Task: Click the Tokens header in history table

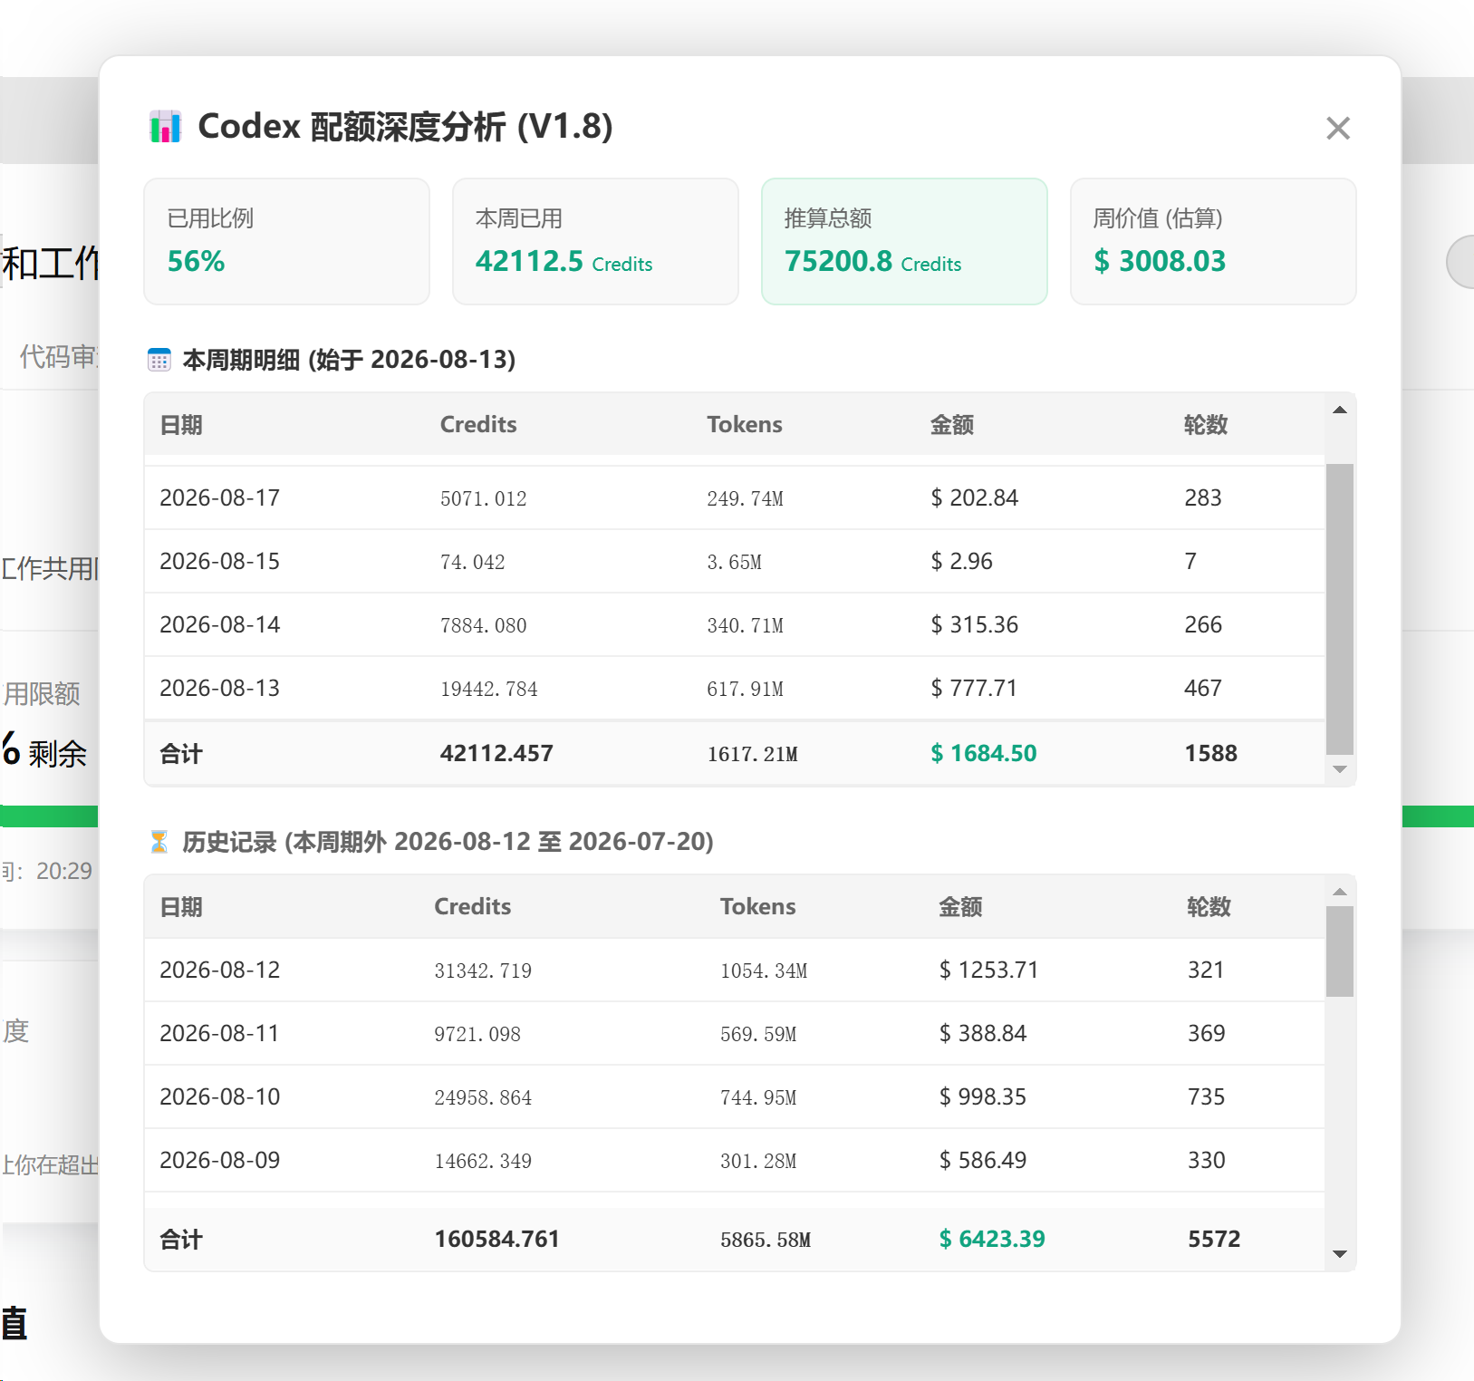Action: [x=758, y=907]
